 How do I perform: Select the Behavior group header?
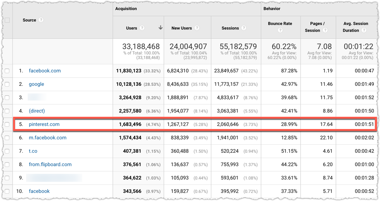[272, 9]
